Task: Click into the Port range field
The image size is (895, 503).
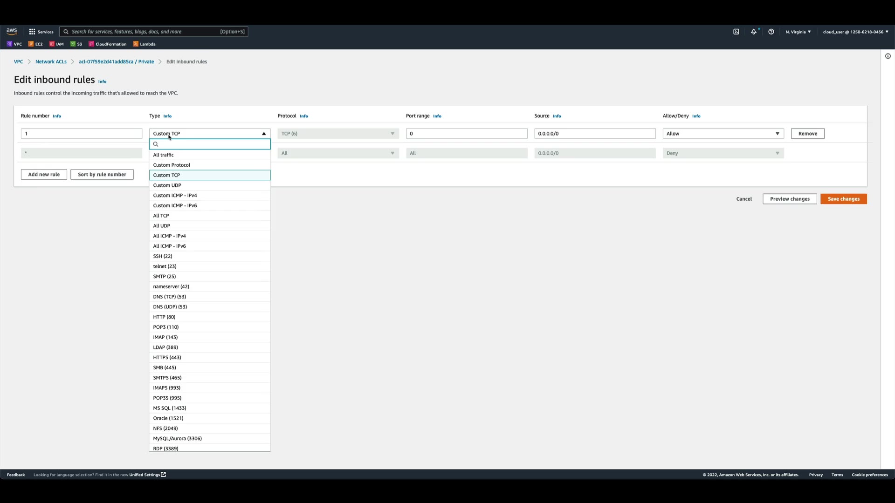Action: [466, 134]
